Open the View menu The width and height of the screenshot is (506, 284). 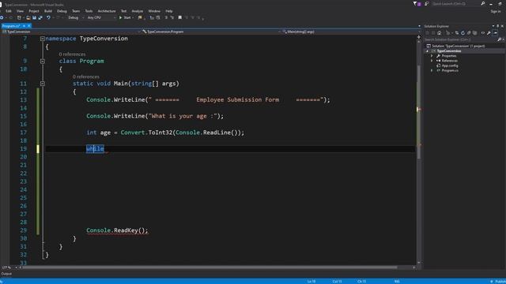click(x=20, y=11)
